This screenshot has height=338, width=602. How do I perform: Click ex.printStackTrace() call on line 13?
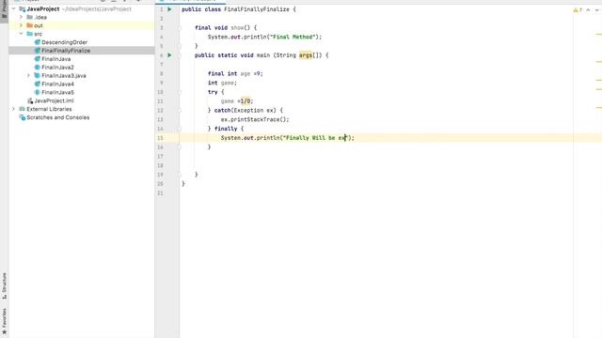[255, 119]
